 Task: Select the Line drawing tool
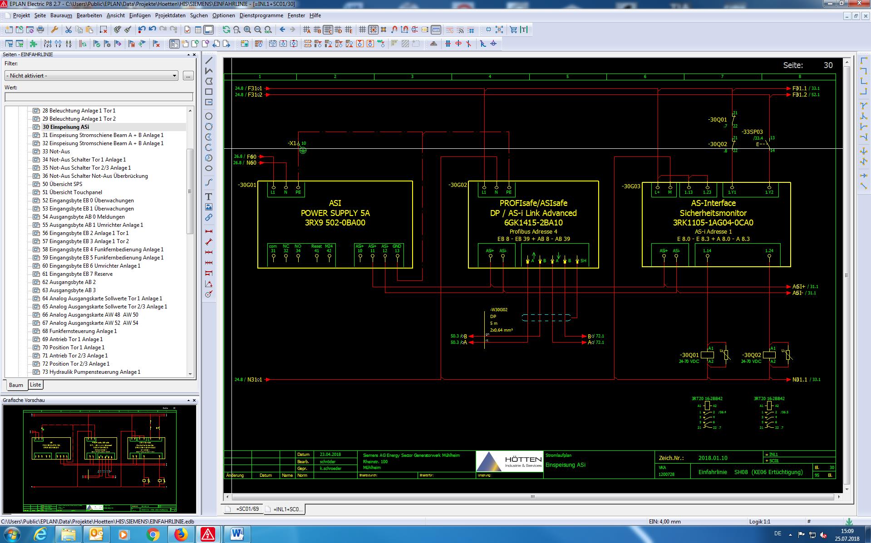pyautogui.click(x=209, y=60)
